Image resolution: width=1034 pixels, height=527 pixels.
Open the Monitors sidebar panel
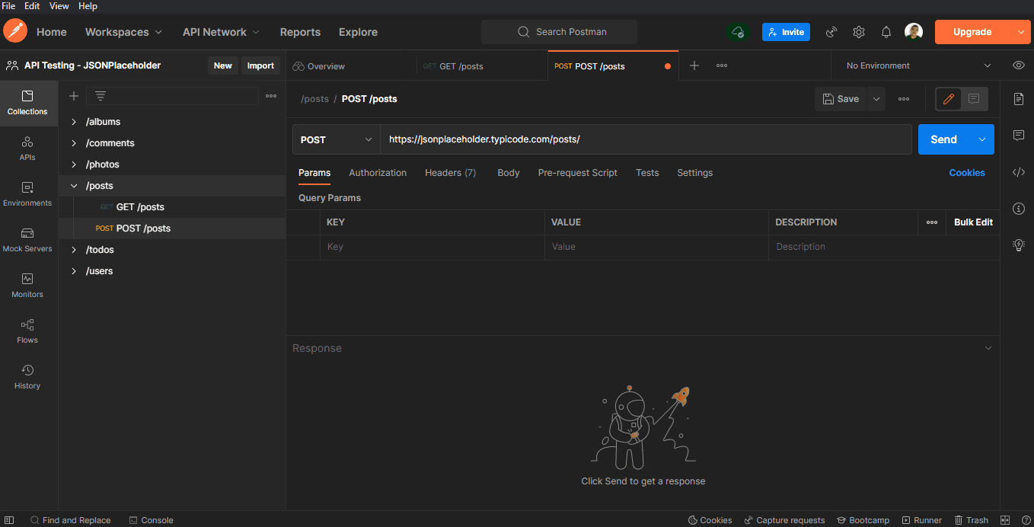pos(27,285)
